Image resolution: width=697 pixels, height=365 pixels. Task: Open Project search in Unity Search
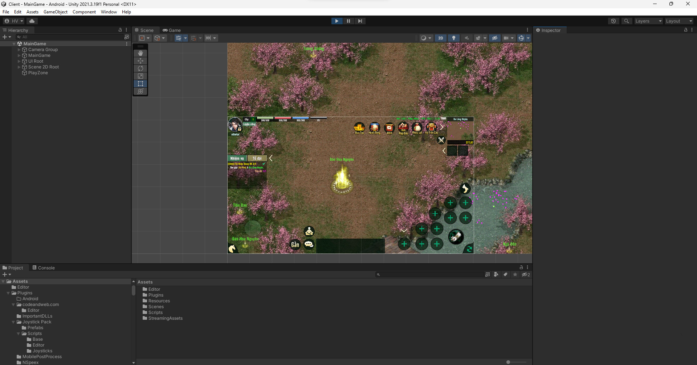(x=488, y=274)
